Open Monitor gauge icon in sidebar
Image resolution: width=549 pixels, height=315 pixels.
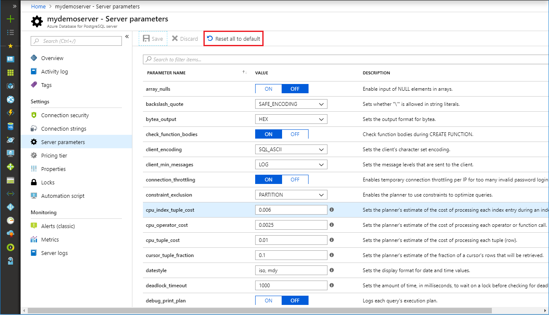click(11, 220)
